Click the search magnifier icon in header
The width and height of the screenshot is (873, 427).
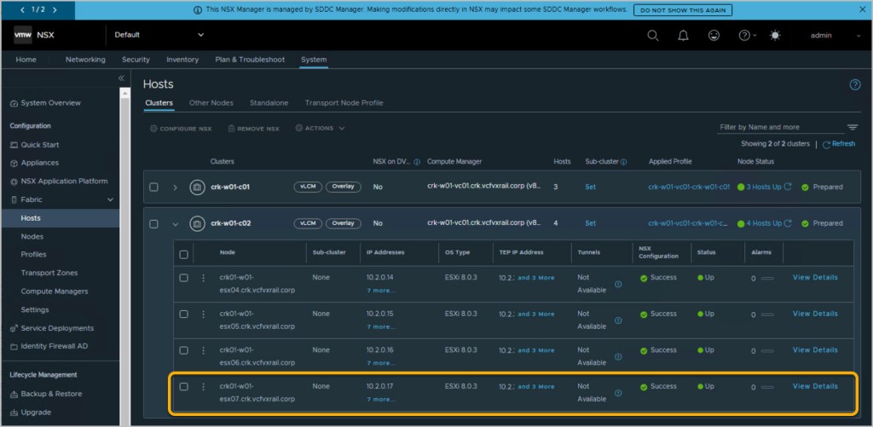pos(653,36)
